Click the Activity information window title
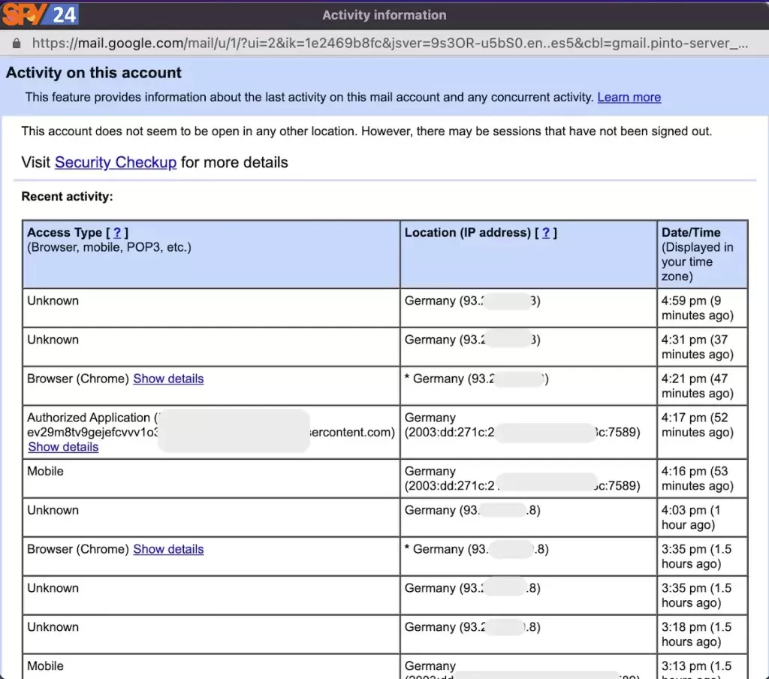769x679 pixels. [384, 15]
